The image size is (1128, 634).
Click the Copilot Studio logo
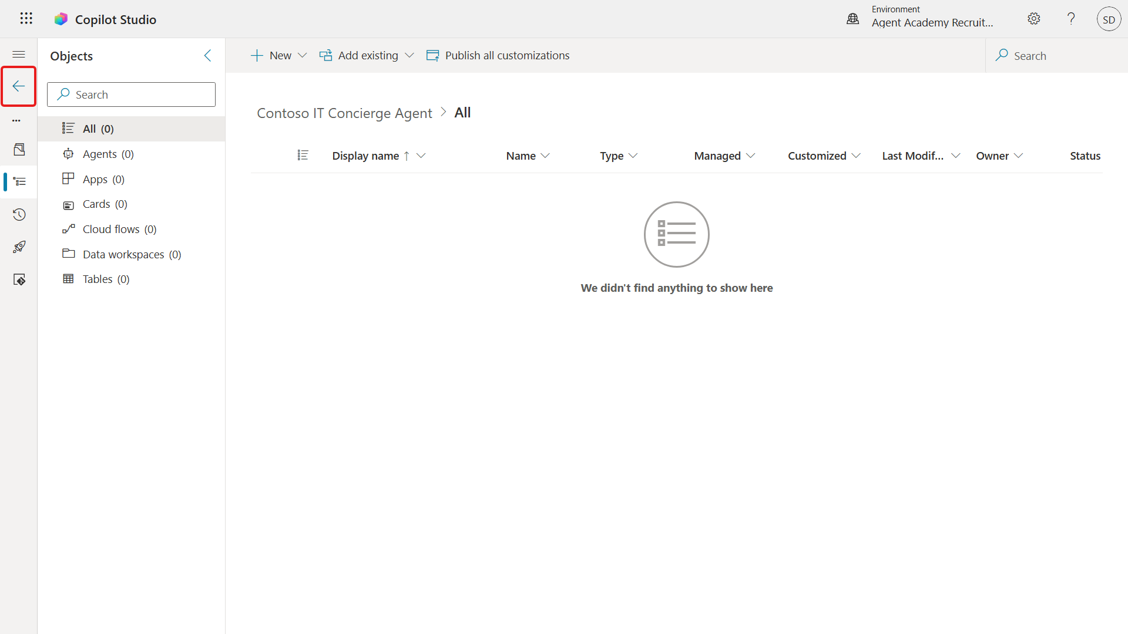pos(61,19)
